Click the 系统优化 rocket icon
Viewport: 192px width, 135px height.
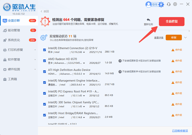pyautogui.click(x=5, y=40)
